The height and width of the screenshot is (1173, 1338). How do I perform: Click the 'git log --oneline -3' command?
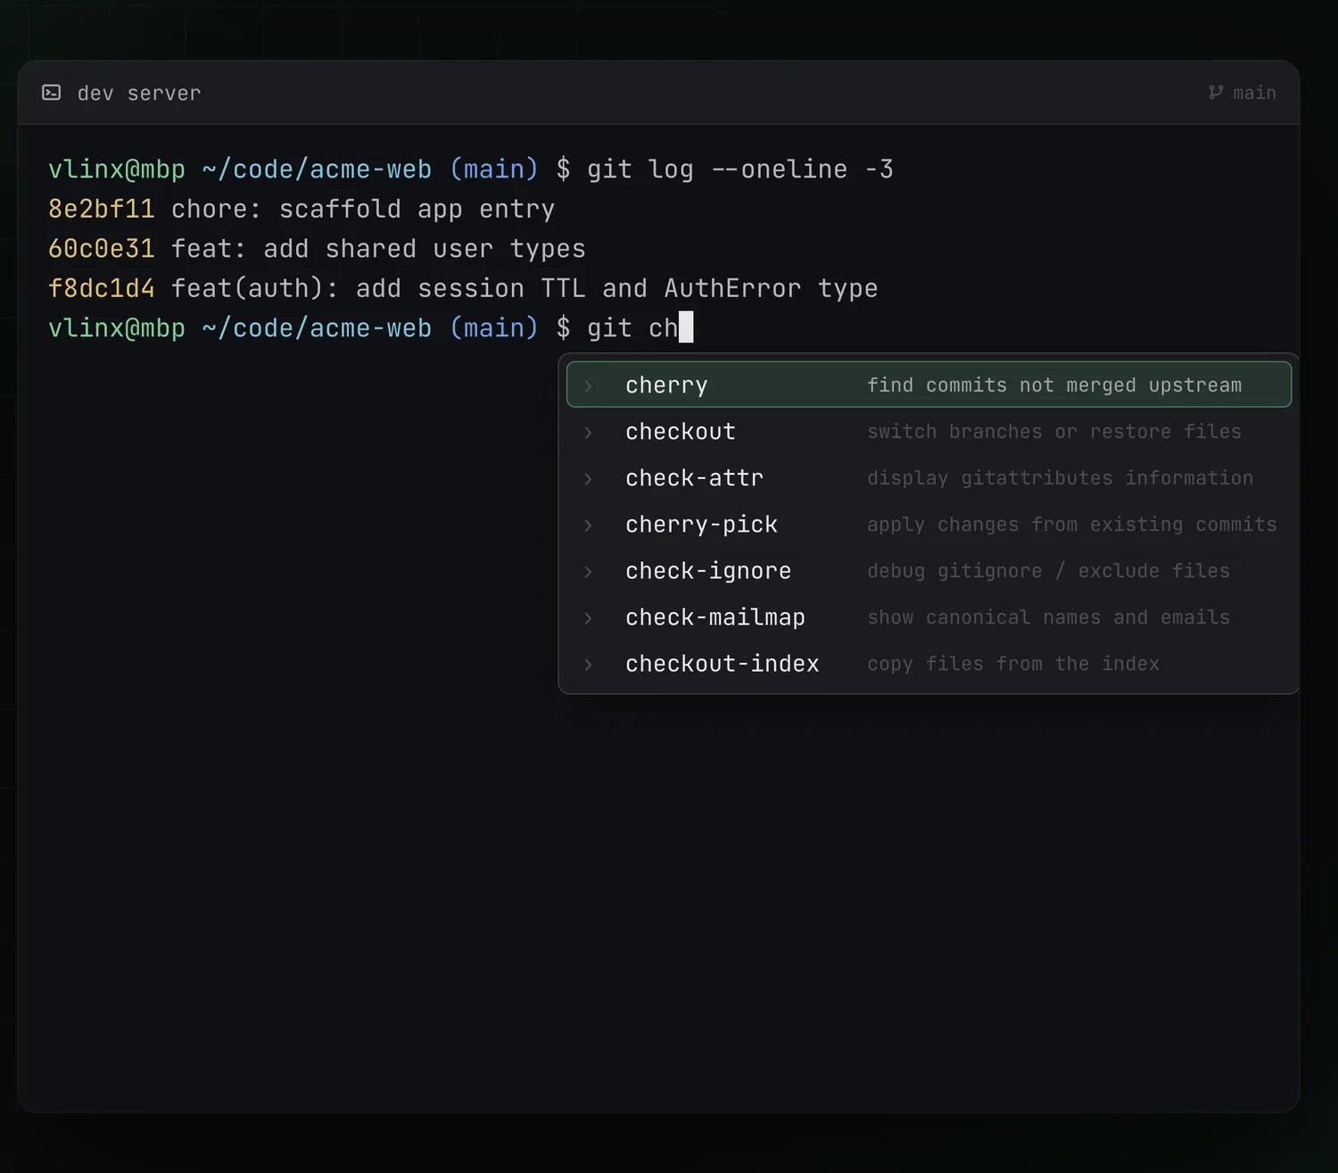[740, 169]
